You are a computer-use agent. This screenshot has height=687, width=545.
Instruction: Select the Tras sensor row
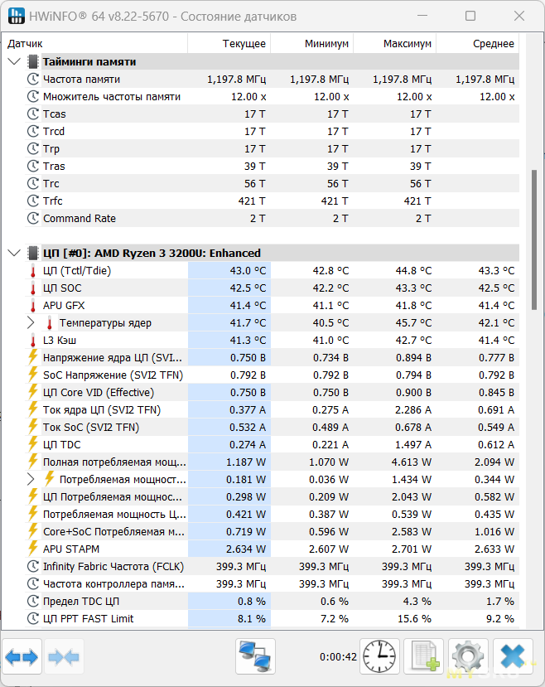[272, 166]
